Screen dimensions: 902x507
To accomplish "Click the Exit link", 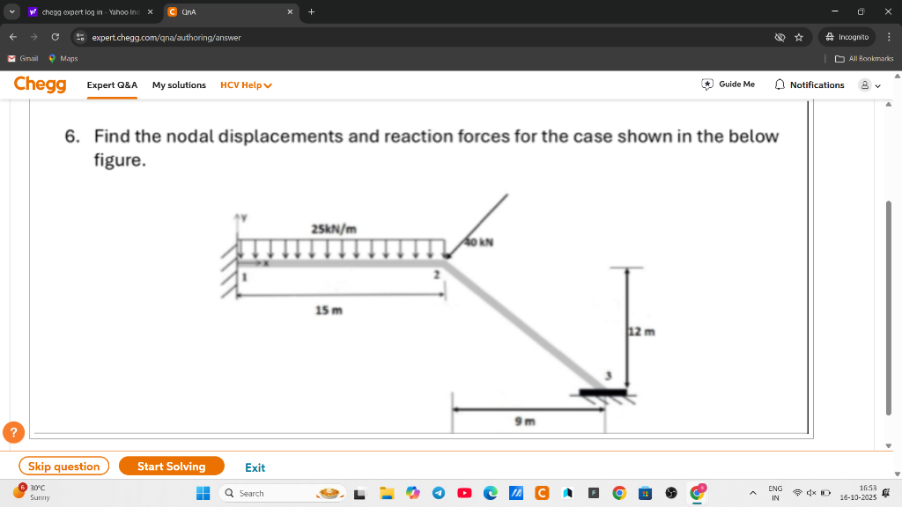I will [255, 467].
